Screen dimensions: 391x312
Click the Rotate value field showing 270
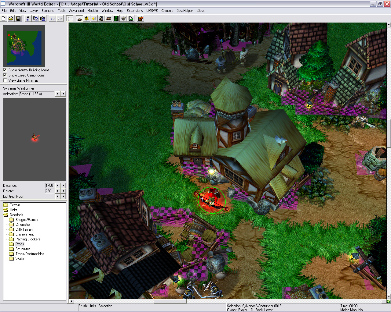coord(49,191)
